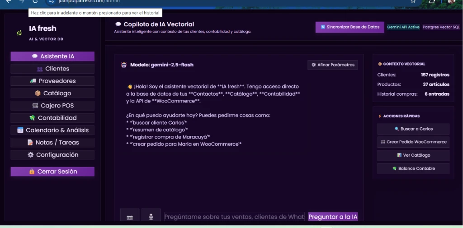Click the robot icon beside Modelo
Viewport: 463px width, 228px height.
click(x=124, y=65)
